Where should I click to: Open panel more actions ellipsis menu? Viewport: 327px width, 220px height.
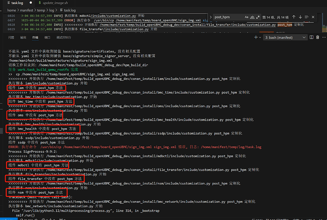324,37
